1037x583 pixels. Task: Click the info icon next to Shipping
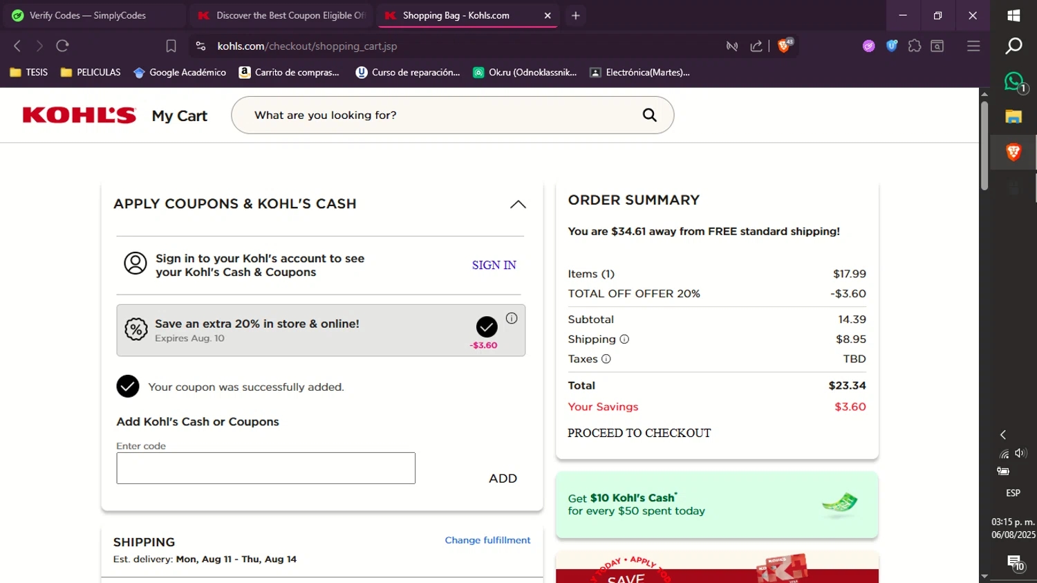[624, 340]
